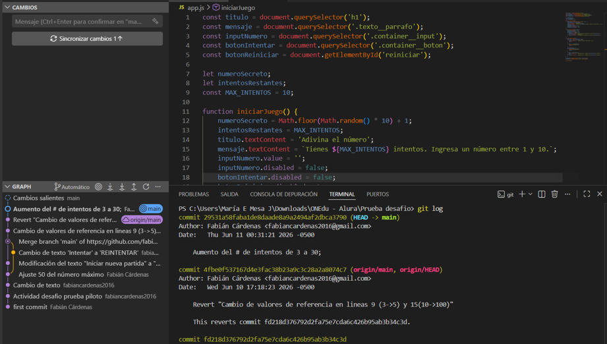Open the new terminal launch profile dropdown
This screenshot has height=344, width=607.
[531, 194]
